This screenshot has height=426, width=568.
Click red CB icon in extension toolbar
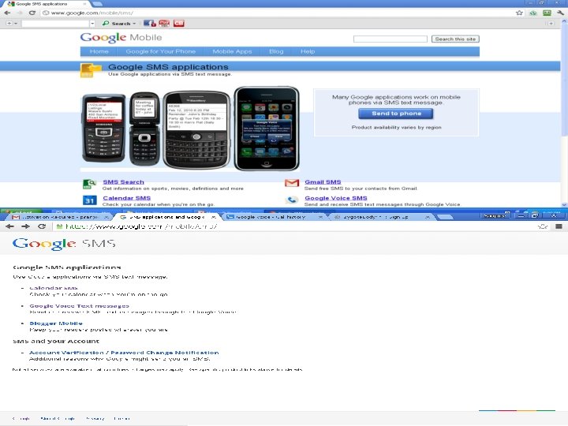click(x=178, y=23)
